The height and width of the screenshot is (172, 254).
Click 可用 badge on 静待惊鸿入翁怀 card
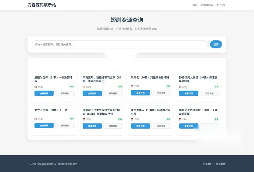pyautogui.click(x=216, y=87)
